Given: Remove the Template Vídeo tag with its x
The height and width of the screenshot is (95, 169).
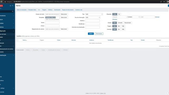Looking at the screenshot, I should pos(55,17).
